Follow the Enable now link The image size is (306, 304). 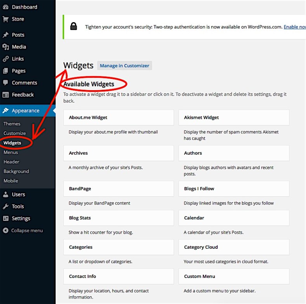click(x=294, y=27)
